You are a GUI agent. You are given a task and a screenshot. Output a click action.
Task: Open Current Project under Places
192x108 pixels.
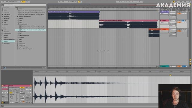click(7, 34)
